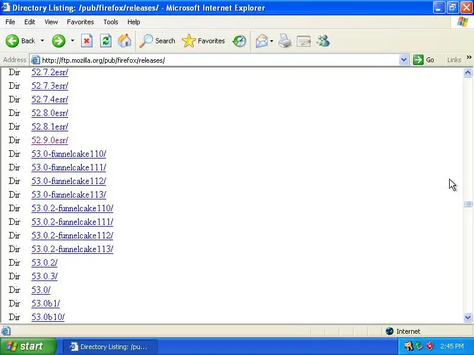Expand the Links toolbar chevron

click(x=469, y=57)
